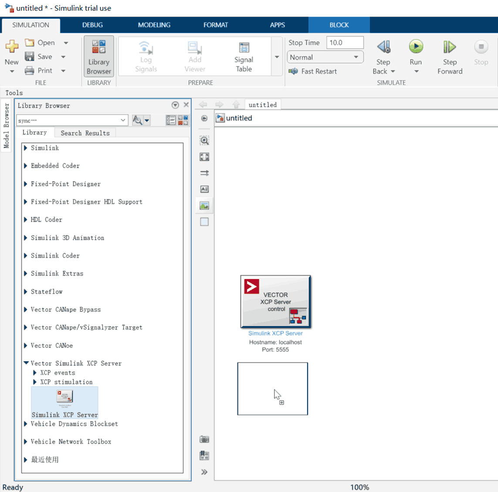This screenshot has height=492, width=498.
Task: Insert an image using the palette image icon
Action: tap(204, 206)
